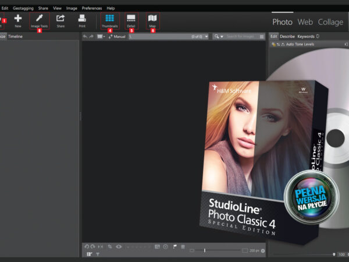Switch to the Web mode
349x262 pixels.
click(x=305, y=22)
